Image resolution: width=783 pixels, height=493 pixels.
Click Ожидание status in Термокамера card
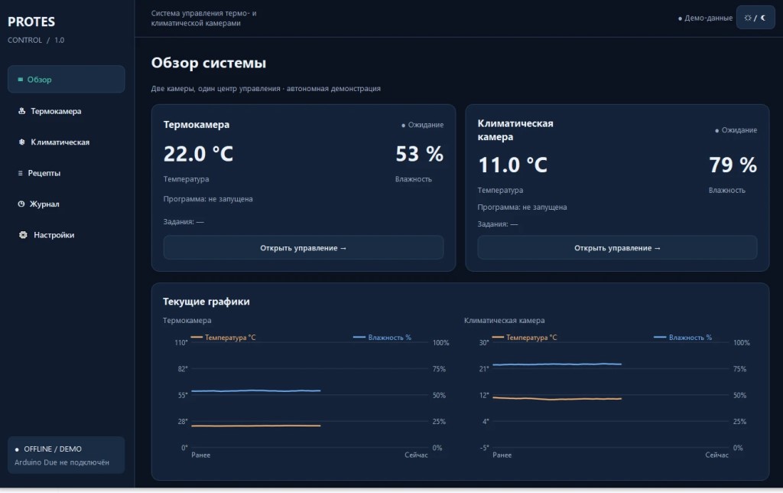[422, 125]
